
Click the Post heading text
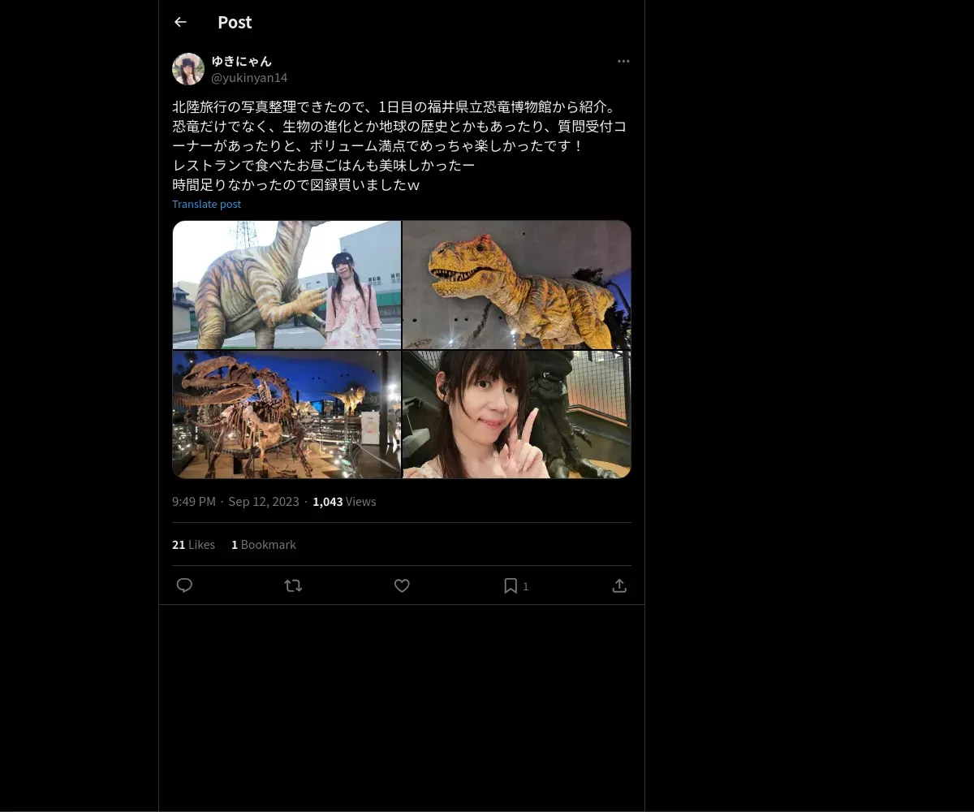click(235, 22)
